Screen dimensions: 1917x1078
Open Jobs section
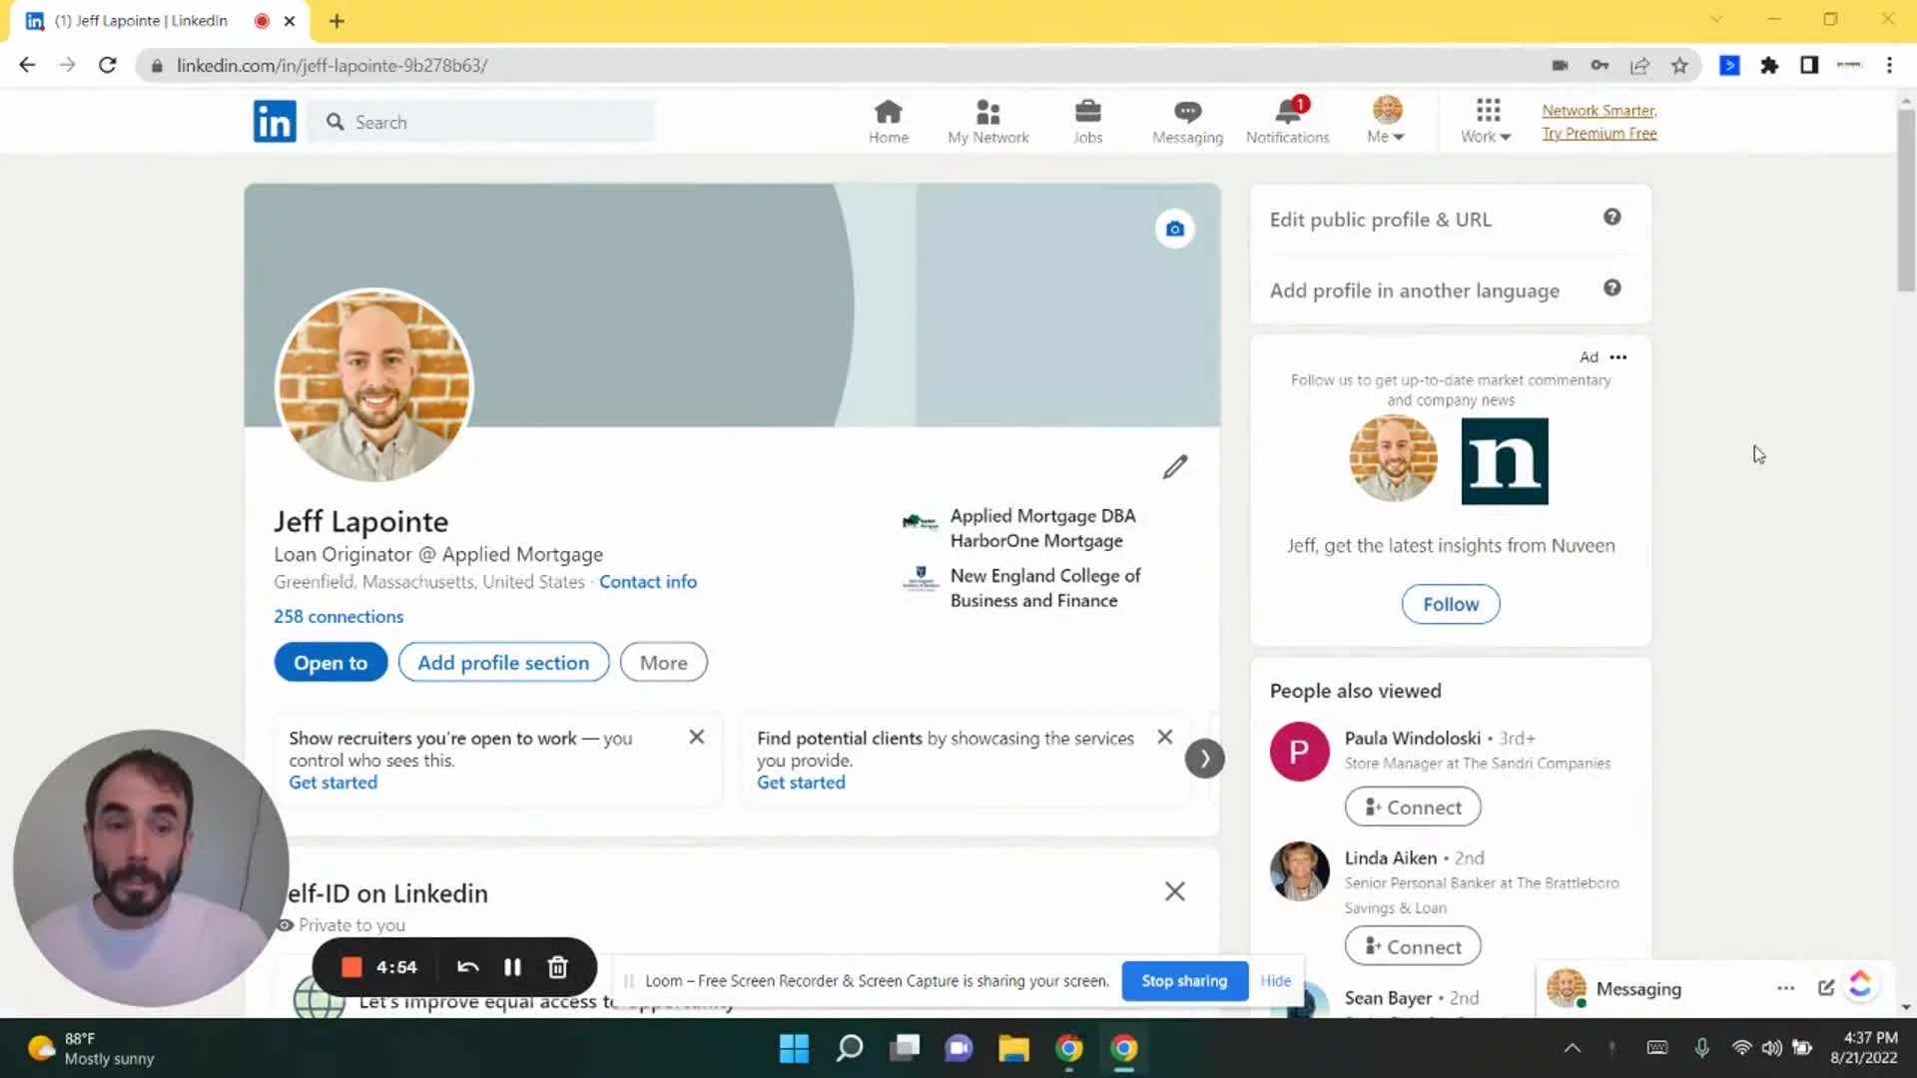[1087, 122]
